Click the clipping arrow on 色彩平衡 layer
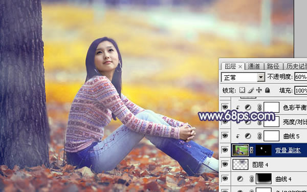 pos(237,108)
